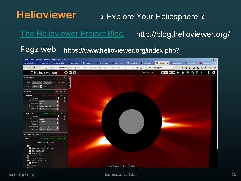Image resolution: width=241 pixels, height=181 pixels.
Task: Check the Active Region checkbox
Action: [x=28, y=146]
